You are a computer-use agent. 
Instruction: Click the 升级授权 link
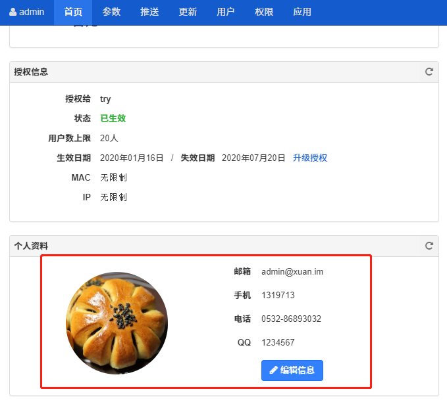(310, 158)
